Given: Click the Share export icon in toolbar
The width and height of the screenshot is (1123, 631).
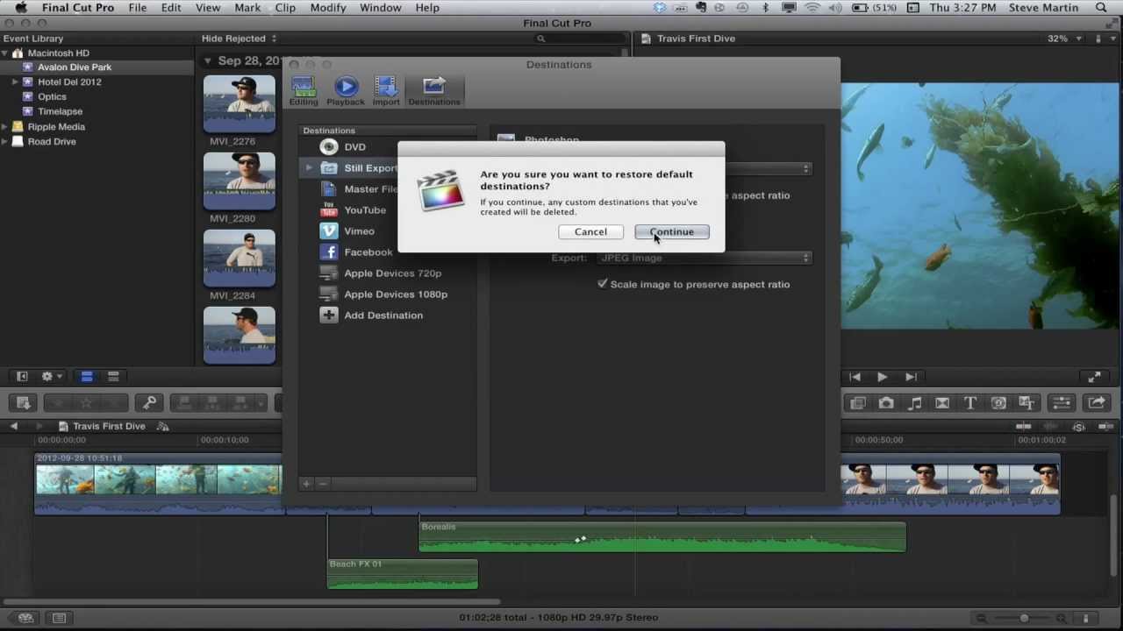Looking at the screenshot, I should [1096, 403].
